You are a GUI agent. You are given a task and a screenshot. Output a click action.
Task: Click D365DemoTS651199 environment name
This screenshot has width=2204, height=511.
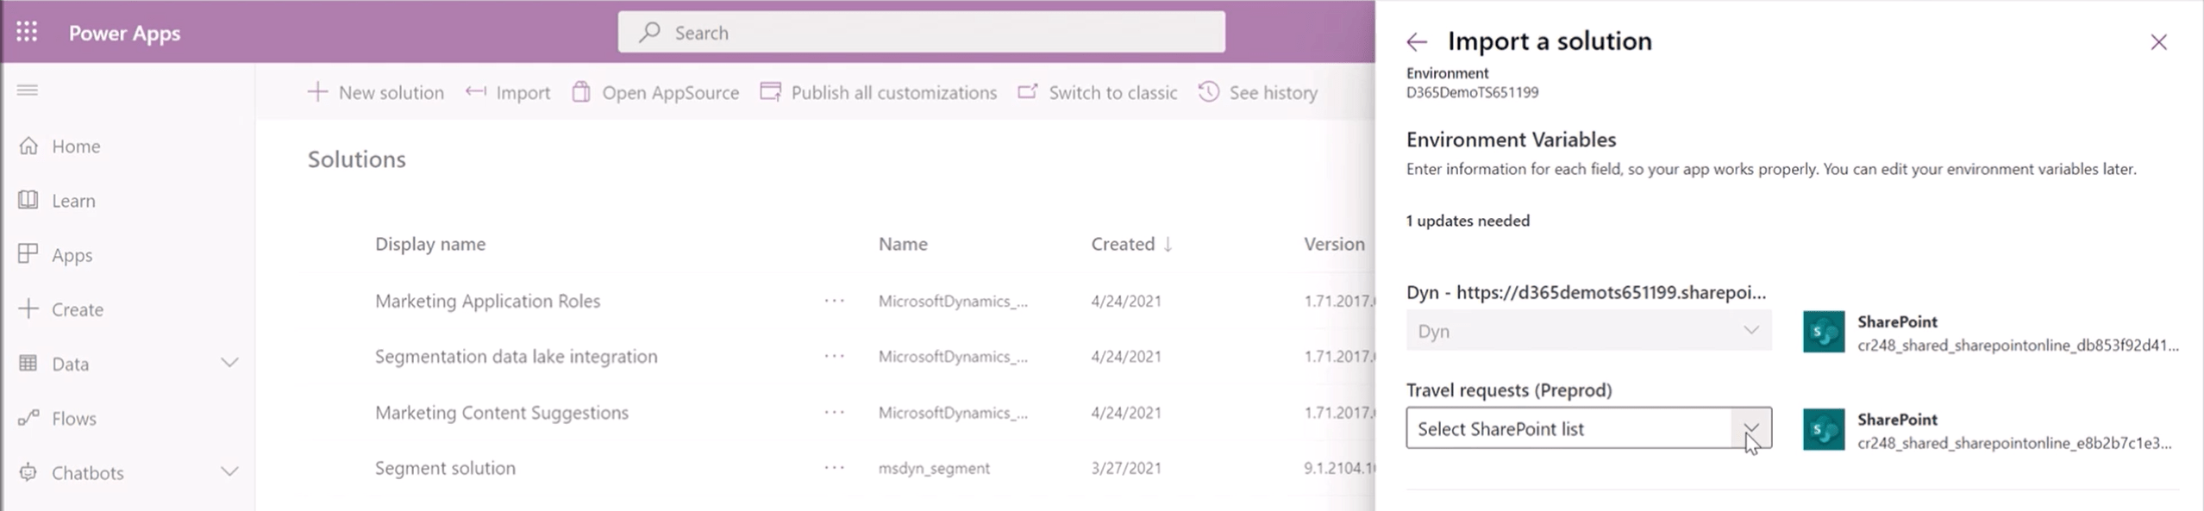click(x=1472, y=92)
